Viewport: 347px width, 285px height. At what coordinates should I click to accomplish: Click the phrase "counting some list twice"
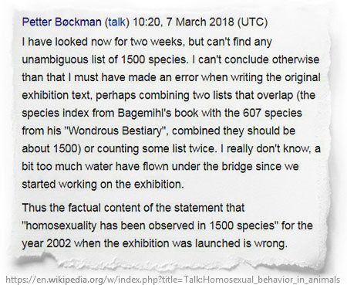156,148
